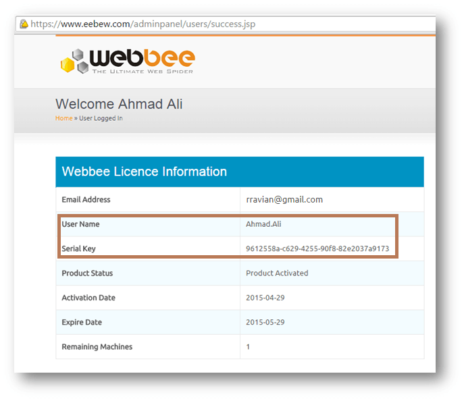Select the 'User Logged In' breadcrumb text
The height and width of the screenshot is (401, 464).
coord(101,118)
